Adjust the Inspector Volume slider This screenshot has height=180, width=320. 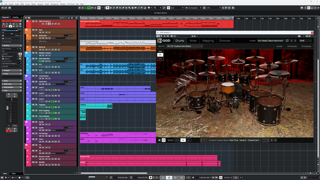pyautogui.click(x=12, y=31)
